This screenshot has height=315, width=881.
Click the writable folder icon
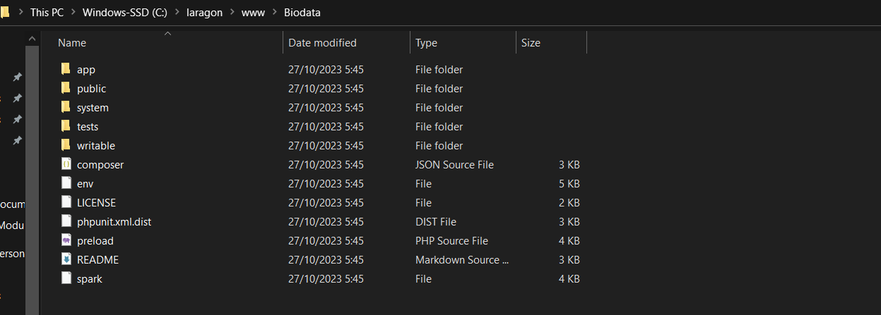click(x=66, y=146)
